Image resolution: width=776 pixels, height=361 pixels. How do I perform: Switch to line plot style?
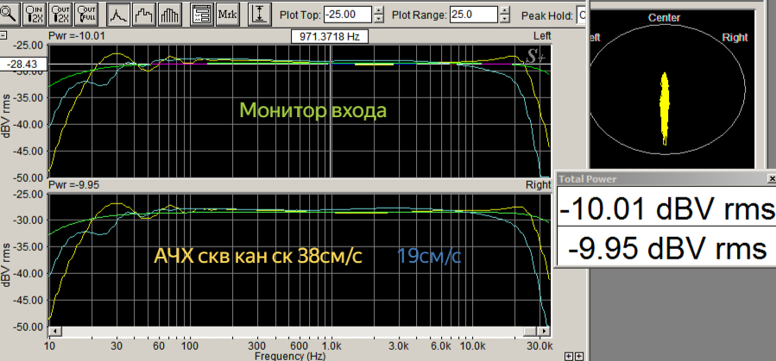pyautogui.click(x=119, y=14)
